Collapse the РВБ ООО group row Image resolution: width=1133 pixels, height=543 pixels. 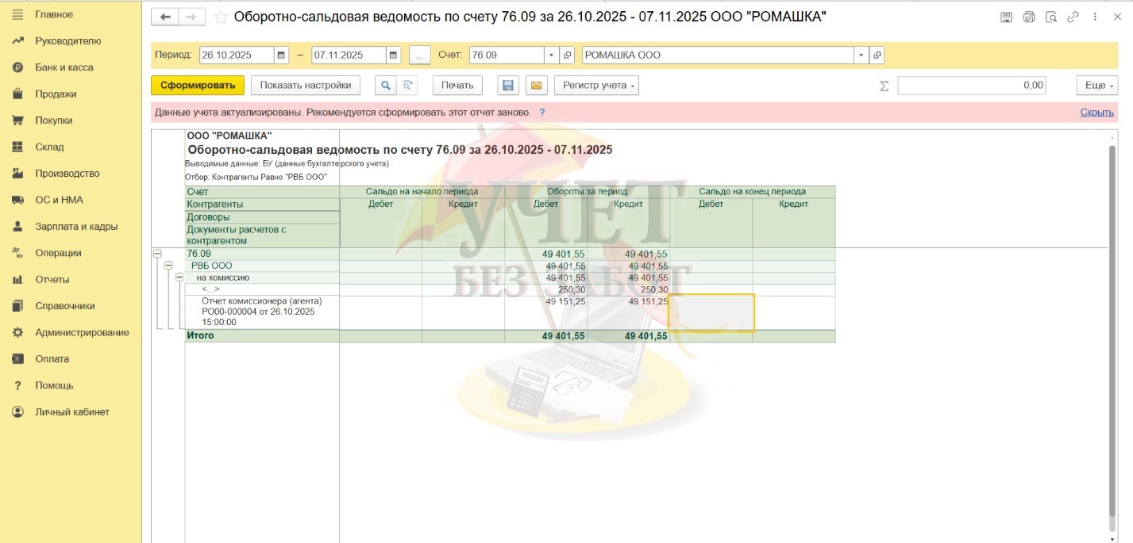(x=168, y=266)
